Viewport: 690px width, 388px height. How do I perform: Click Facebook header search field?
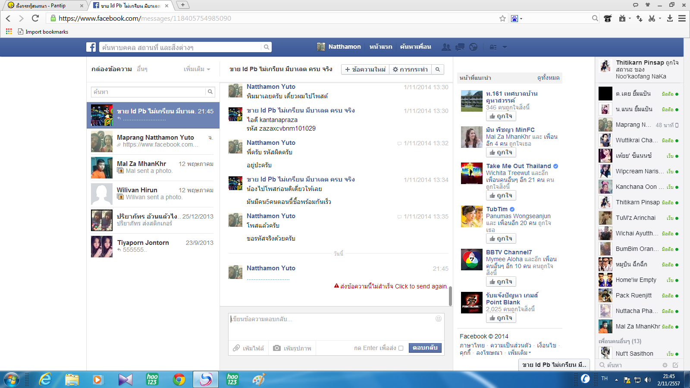tap(180, 47)
